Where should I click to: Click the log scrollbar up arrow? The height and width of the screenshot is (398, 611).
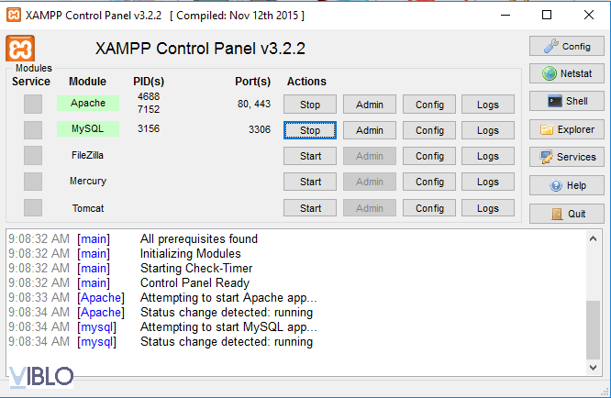click(x=593, y=238)
